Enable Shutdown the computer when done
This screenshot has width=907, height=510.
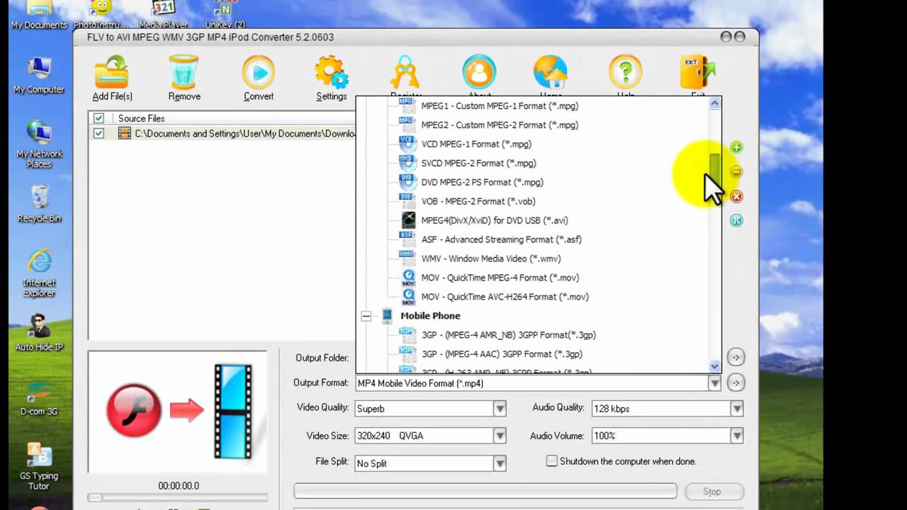(x=552, y=461)
